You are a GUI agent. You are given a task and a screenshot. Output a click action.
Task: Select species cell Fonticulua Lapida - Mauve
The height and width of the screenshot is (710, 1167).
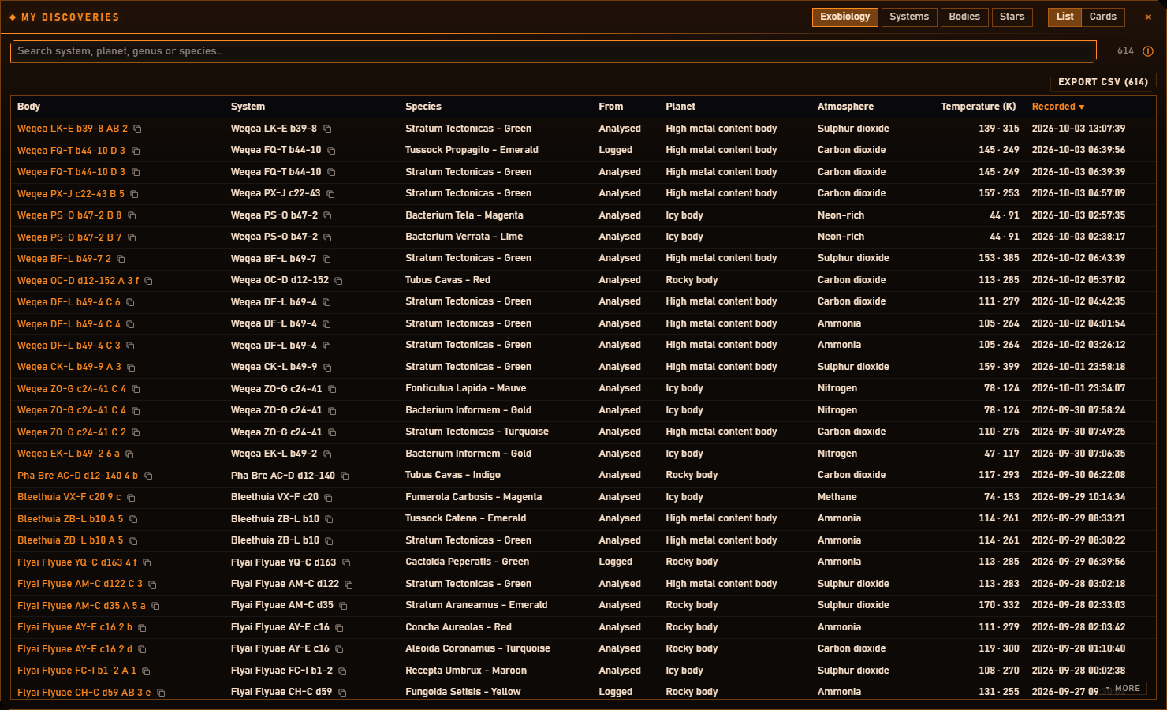point(465,388)
